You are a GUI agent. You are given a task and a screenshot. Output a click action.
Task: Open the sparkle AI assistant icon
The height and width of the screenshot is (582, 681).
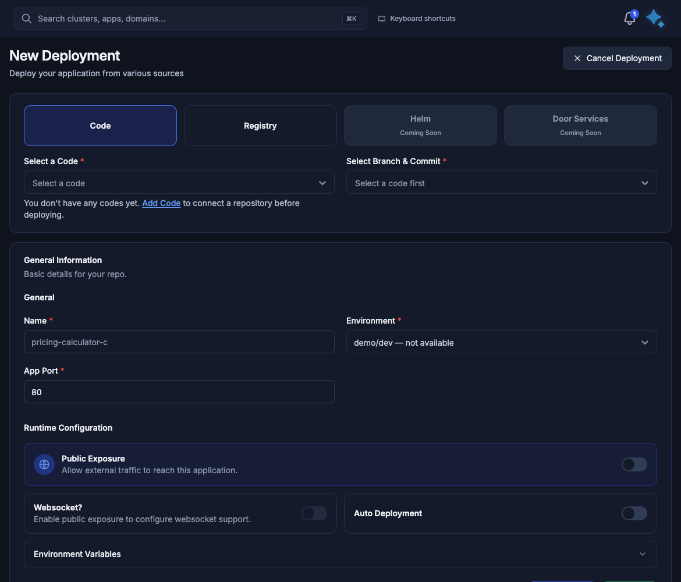[655, 19]
